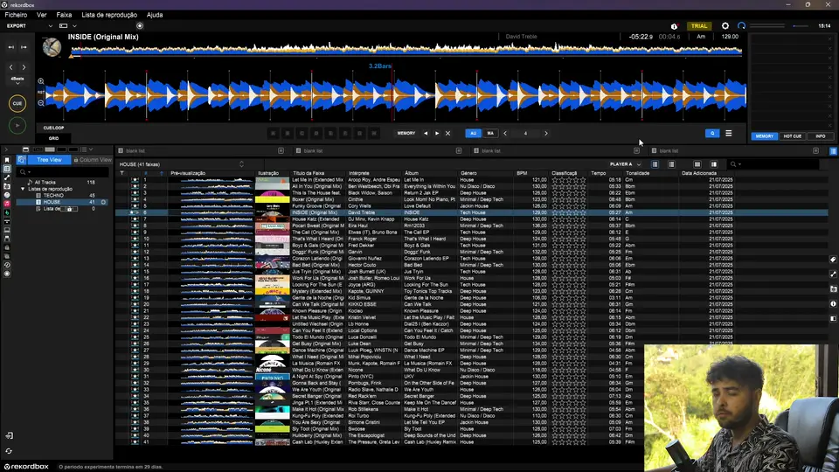Expand the HOUSE playlist header arrows

coord(241,164)
